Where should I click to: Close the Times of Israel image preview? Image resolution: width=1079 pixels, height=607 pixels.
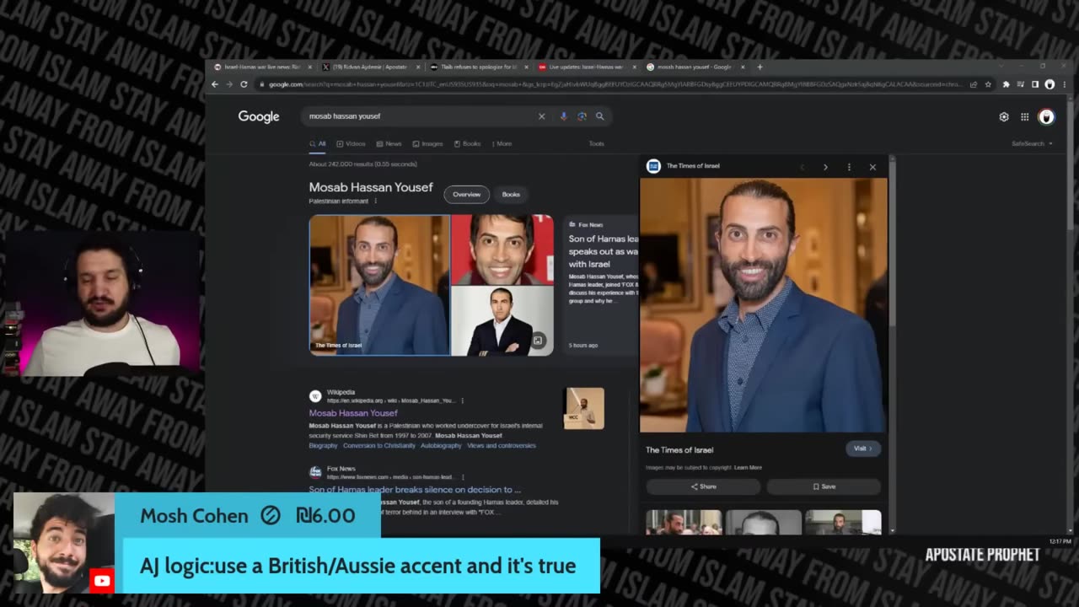point(872,167)
